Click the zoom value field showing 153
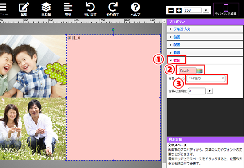This screenshot has height=168, width=244. tap(193, 10)
